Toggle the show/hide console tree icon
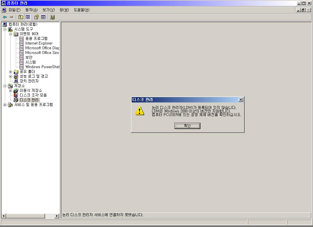Image resolution: width=313 pixels, height=227 pixels. pyautogui.click(x=27, y=17)
